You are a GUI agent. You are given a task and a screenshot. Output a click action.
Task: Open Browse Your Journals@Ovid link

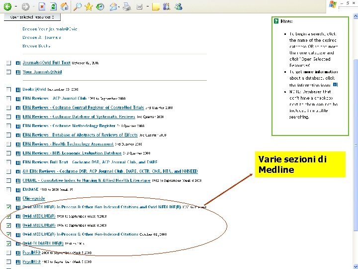[50, 29]
